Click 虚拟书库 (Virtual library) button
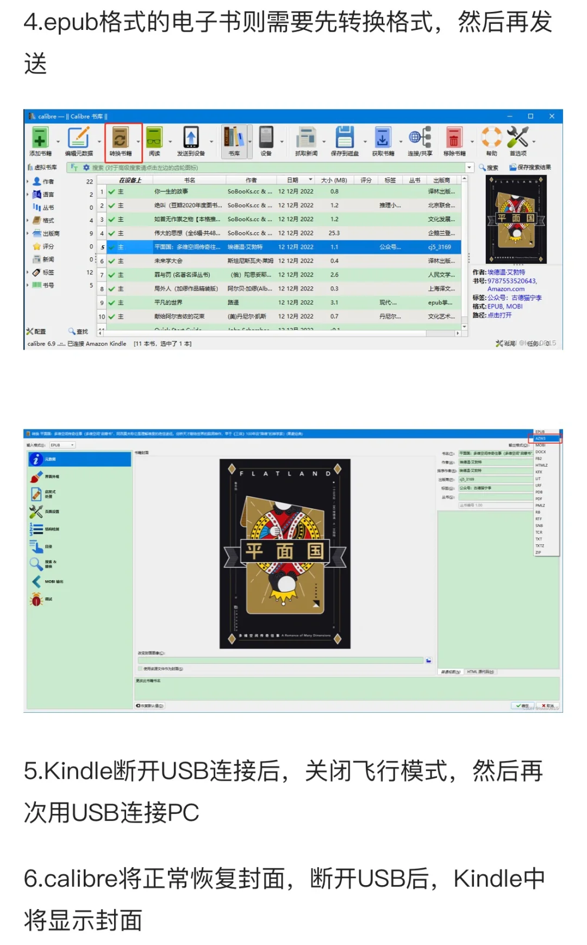 click(x=42, y=167)
